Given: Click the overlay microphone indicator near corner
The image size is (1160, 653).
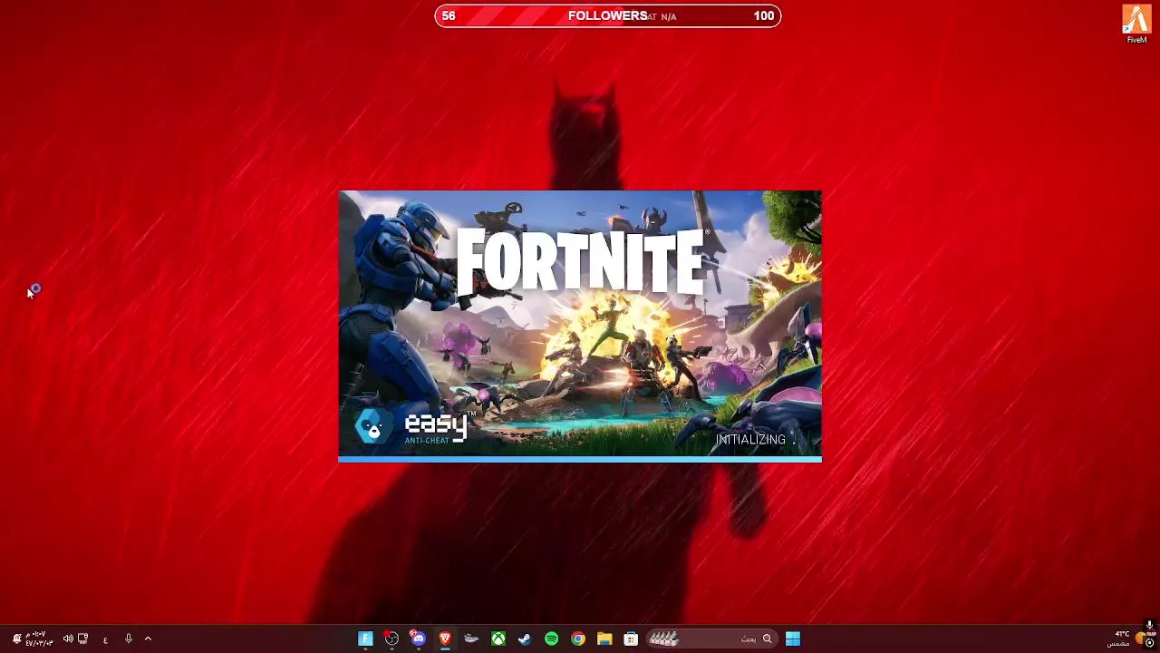Looking at the screenshot, I should click(x=1149, y=626).
